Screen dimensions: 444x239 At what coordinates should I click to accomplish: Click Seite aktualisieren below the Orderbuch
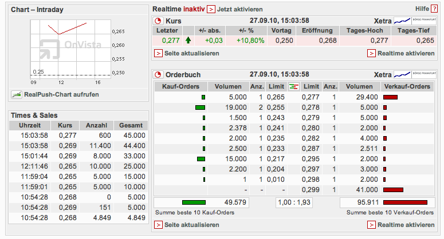192,225
